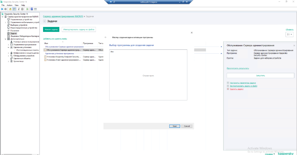Open the File menu
Viewport: 297px width, 155px height.
pos(3,5)
